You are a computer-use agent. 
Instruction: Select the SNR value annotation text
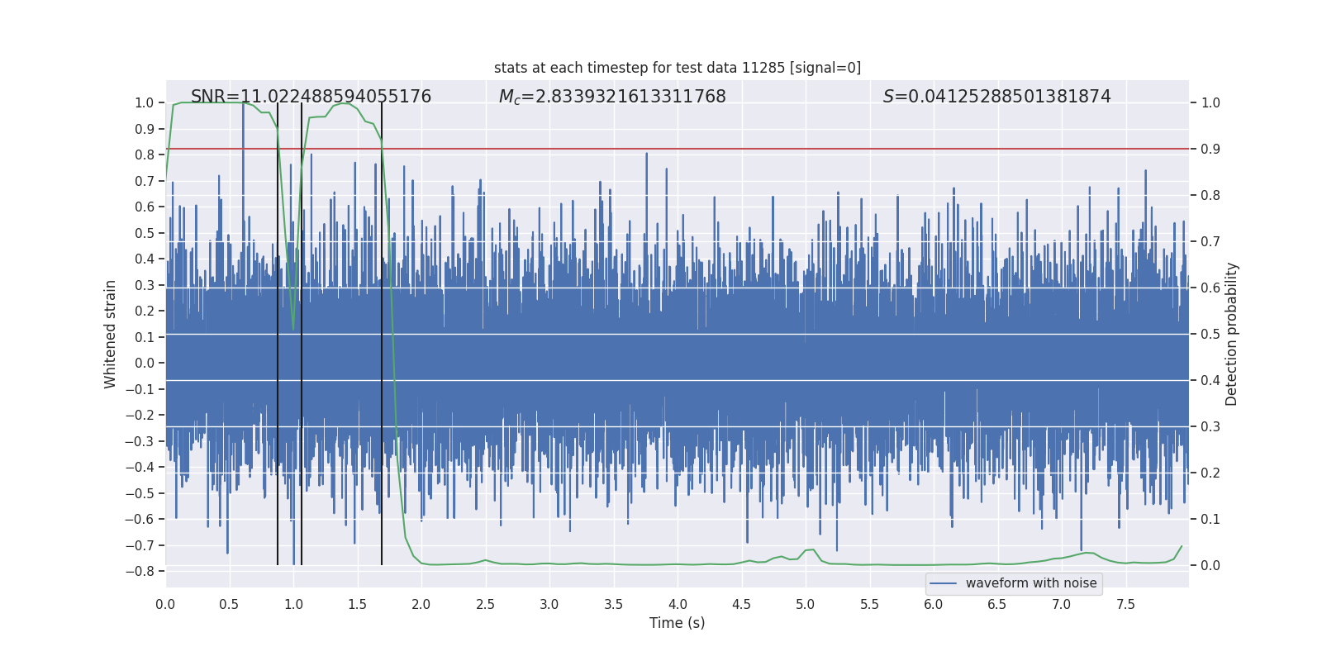click(x=311, y=97)
